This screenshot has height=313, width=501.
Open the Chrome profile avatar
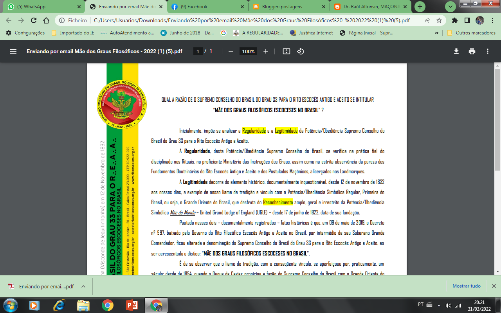pyautogui.click(x=480, y=20)
